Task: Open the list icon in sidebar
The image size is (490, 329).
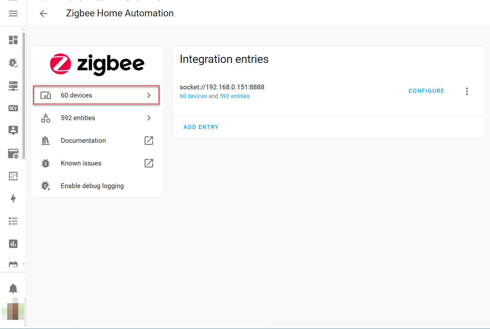Action: tap(13, 221)
